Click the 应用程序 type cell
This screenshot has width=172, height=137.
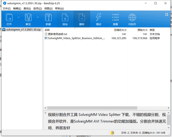(x=155, y=38)
